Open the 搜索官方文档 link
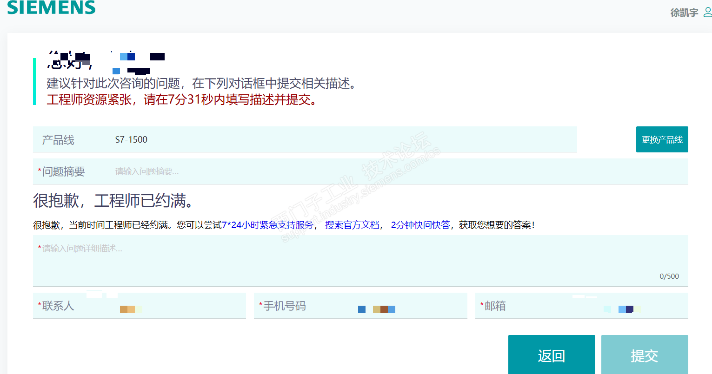 coord(352,225)
